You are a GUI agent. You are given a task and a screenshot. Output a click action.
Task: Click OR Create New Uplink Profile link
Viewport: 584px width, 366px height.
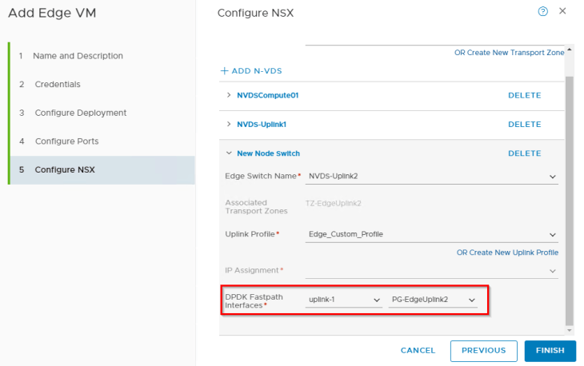click(507, 253)
